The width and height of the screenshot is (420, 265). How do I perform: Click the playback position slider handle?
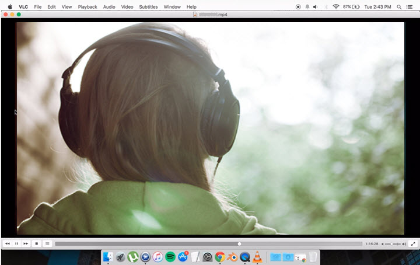pyautogui.click(x=240, y=244)
